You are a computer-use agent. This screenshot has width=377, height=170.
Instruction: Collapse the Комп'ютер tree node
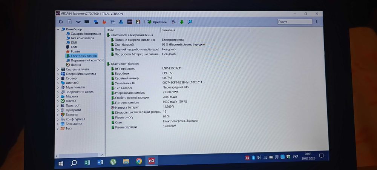pyautogui.click(x=58, y=29)
